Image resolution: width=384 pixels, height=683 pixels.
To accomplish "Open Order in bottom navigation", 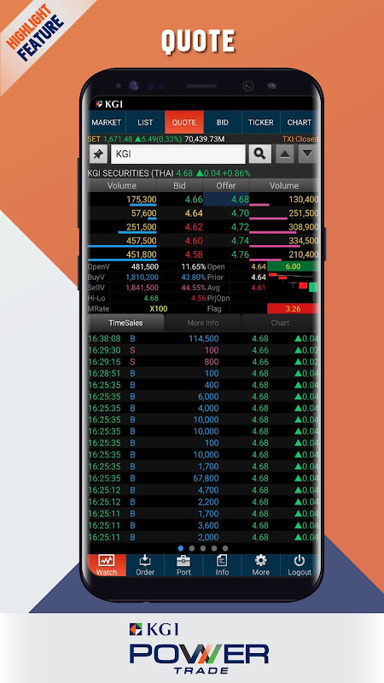I will (x=145, y=565).
